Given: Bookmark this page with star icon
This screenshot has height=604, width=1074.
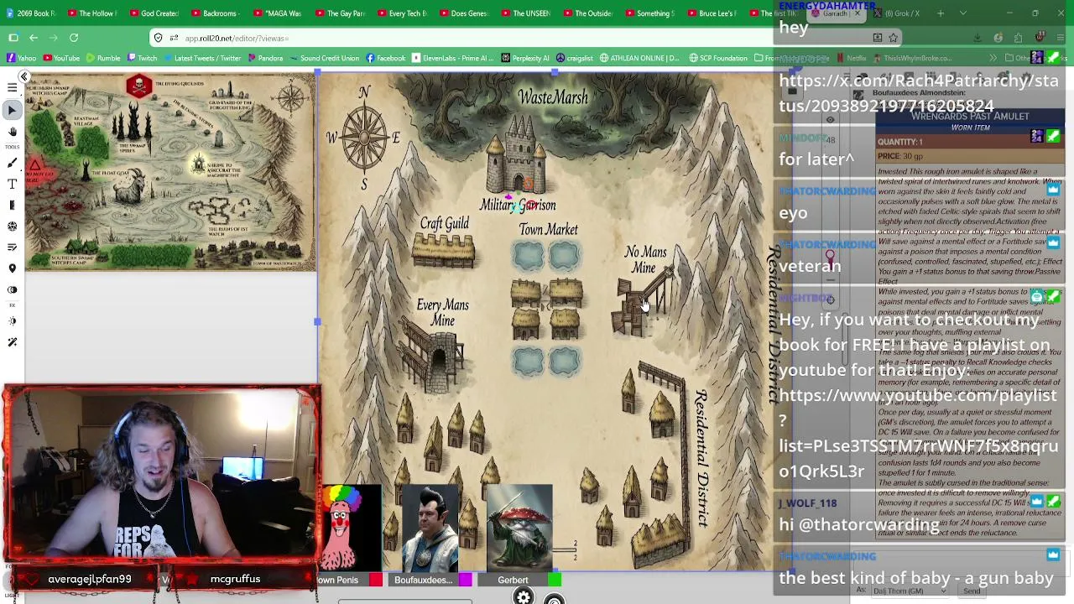Looking at the screenshot, I should click(893, 38).
